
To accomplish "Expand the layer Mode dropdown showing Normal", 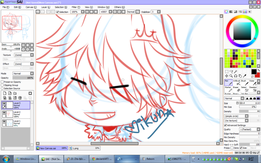I will 23,74.
